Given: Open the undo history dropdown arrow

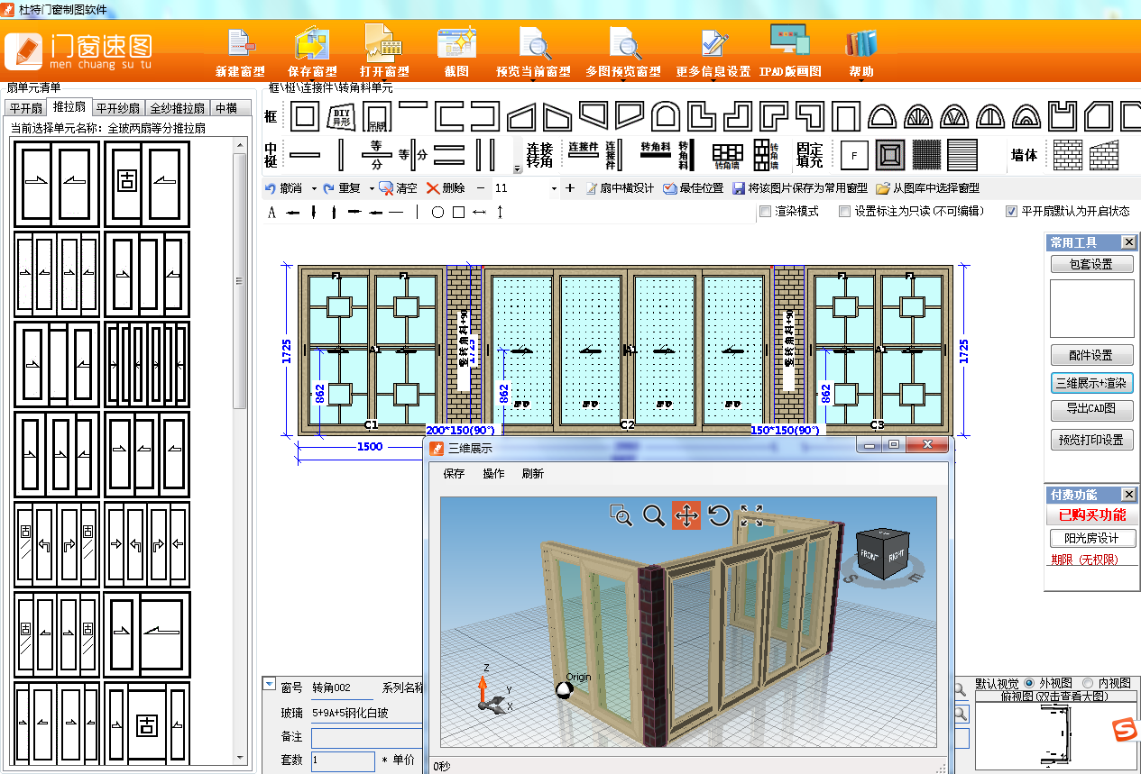Looking at the screenshot, I should (x=314, y=188).
